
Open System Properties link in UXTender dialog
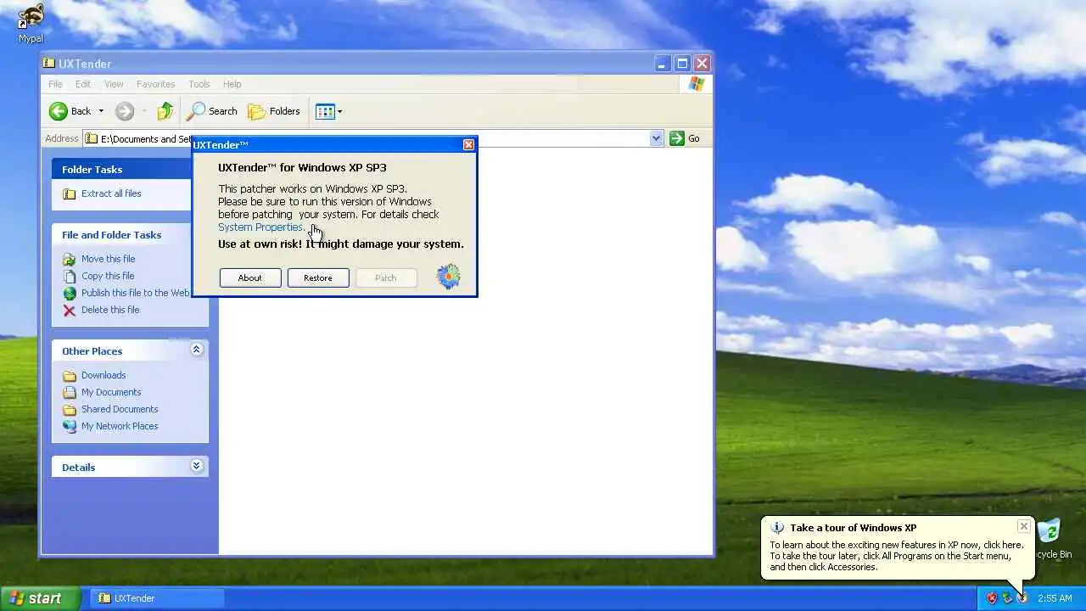click(260, 227)
